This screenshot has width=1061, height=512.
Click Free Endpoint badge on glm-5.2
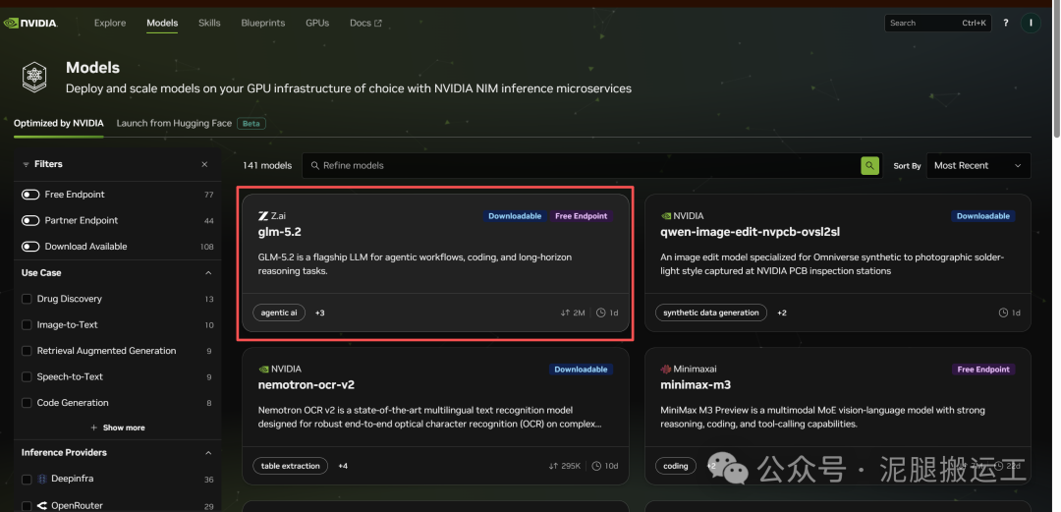coord(582,216)
